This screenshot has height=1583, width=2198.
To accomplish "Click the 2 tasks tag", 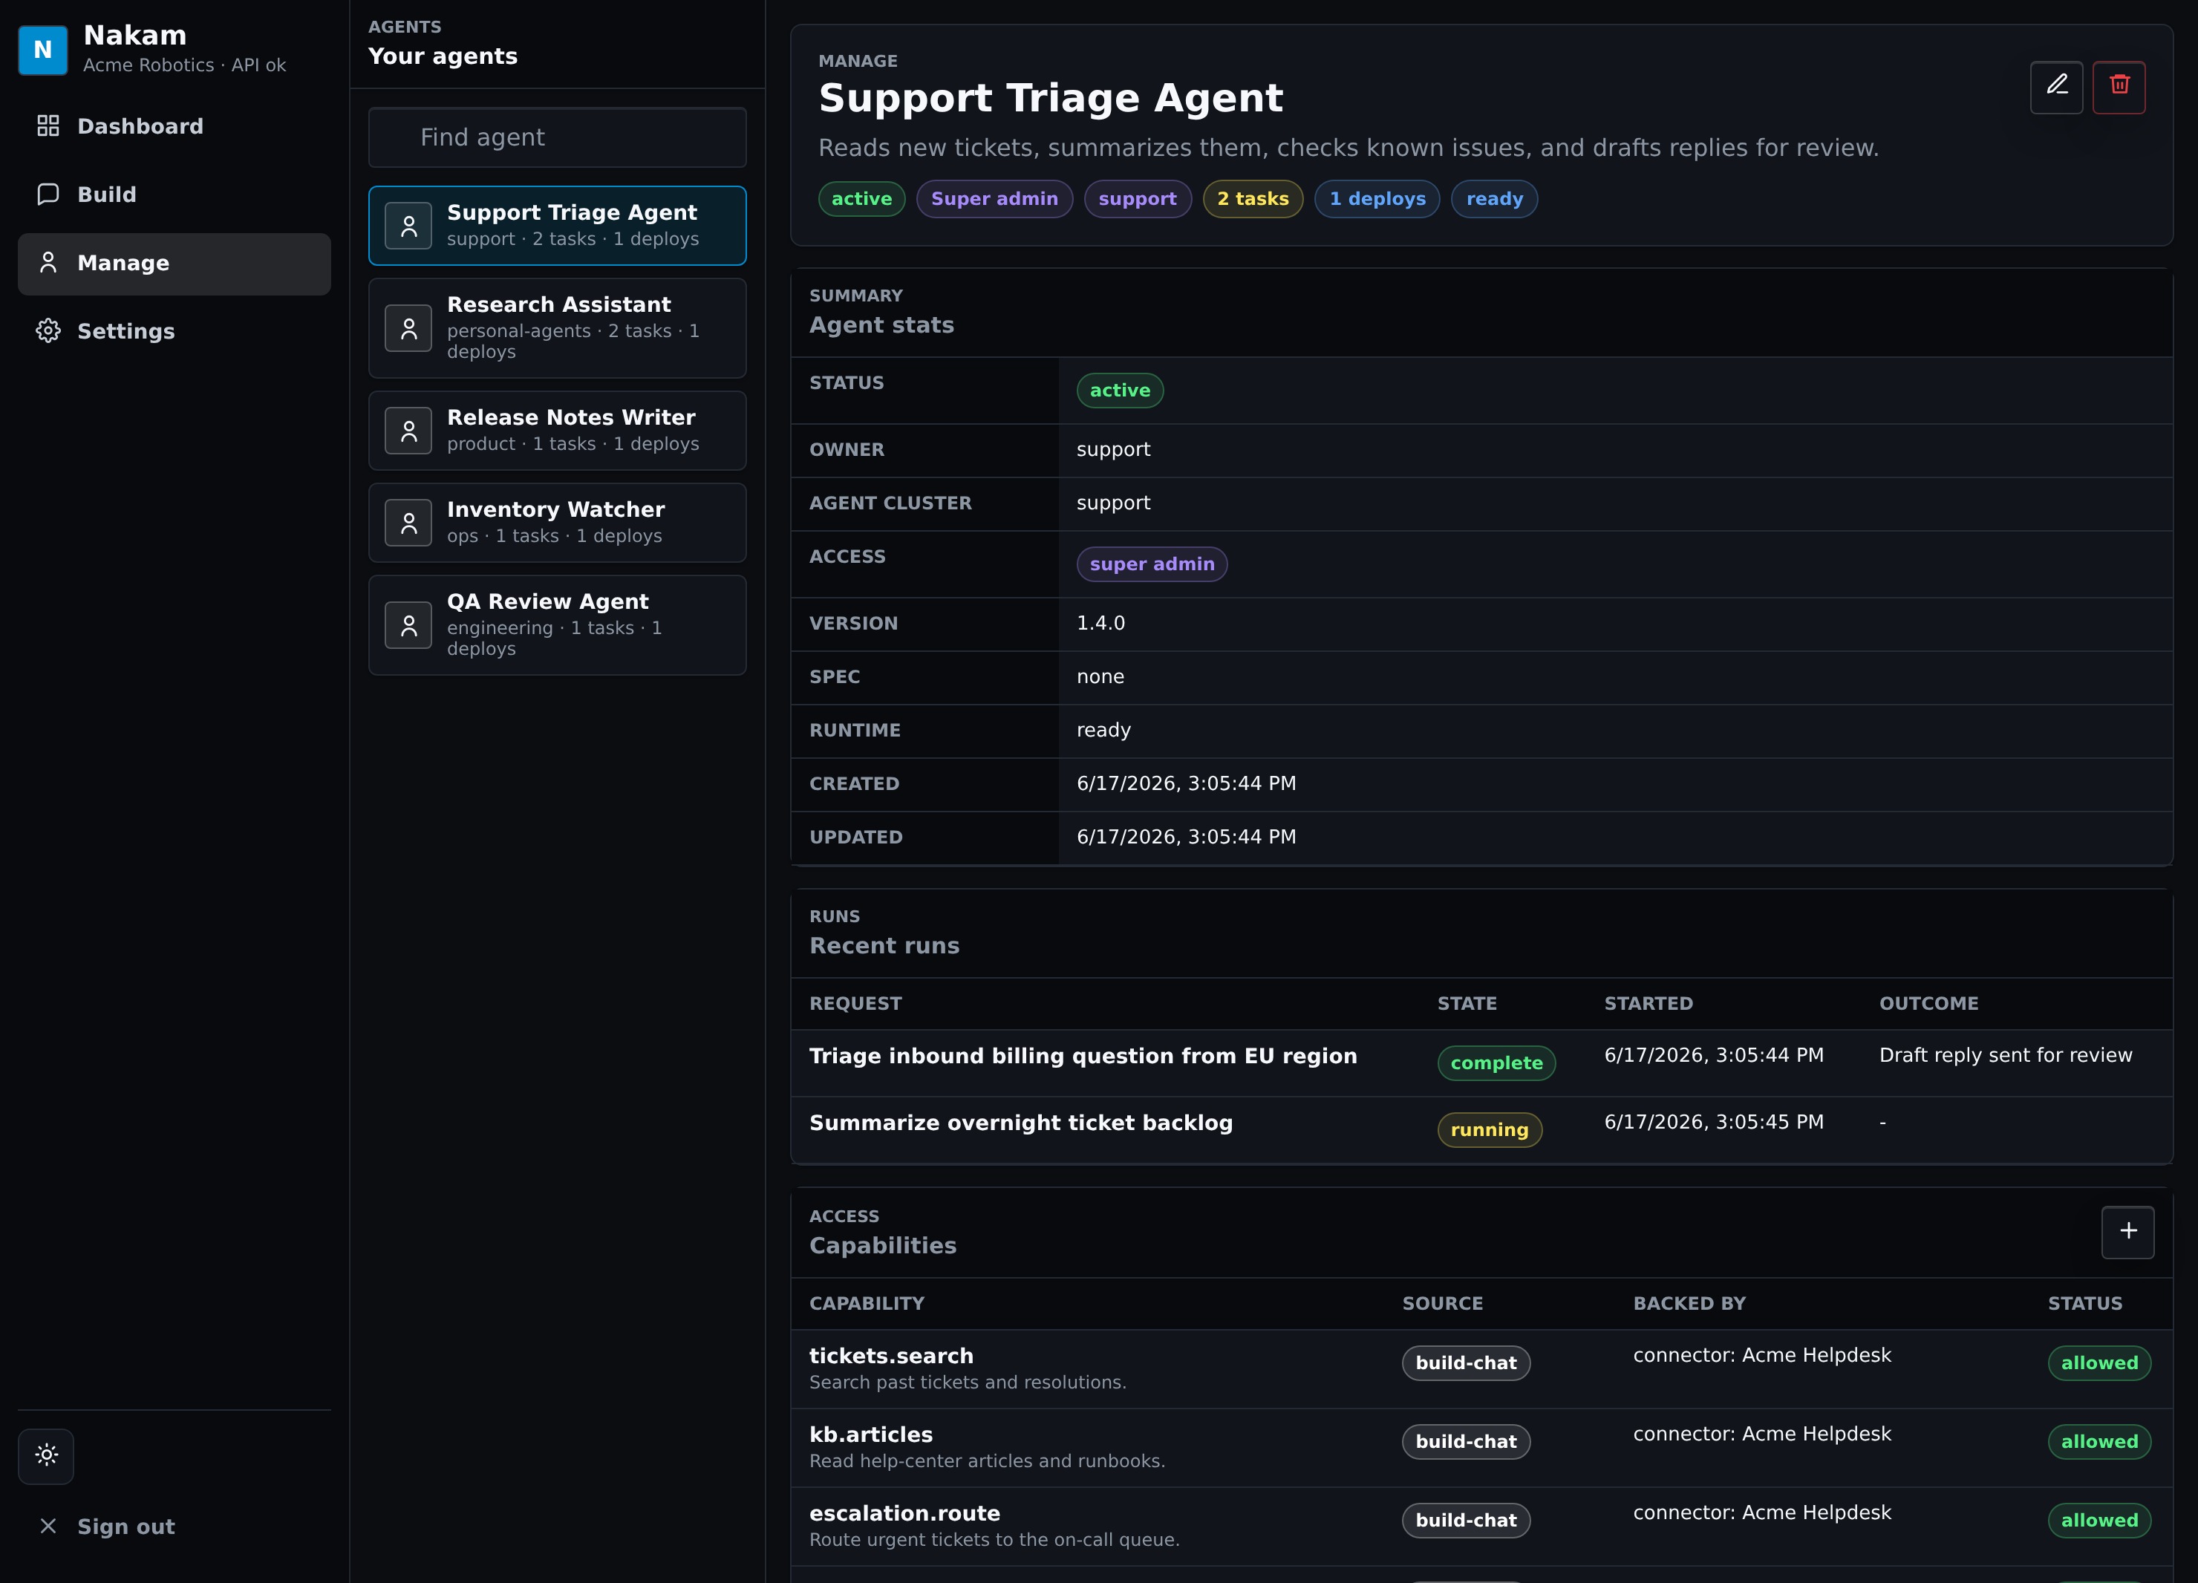I will click(x=1253, y=198).
